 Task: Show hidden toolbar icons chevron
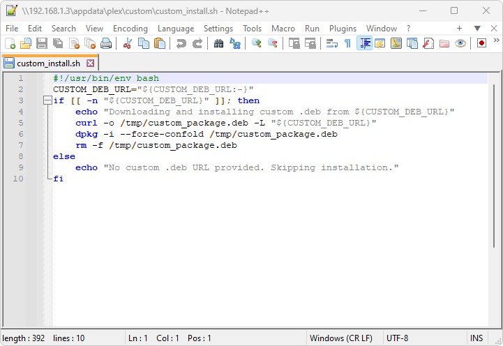click(496, 40)
